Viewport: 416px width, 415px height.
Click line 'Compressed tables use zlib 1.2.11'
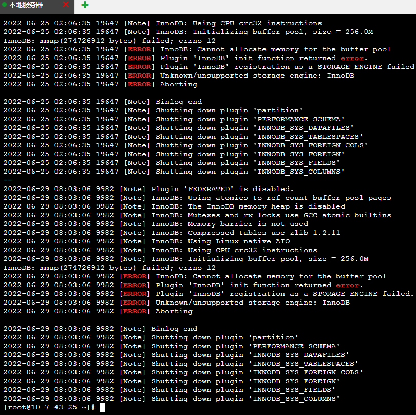coord(172,233)
